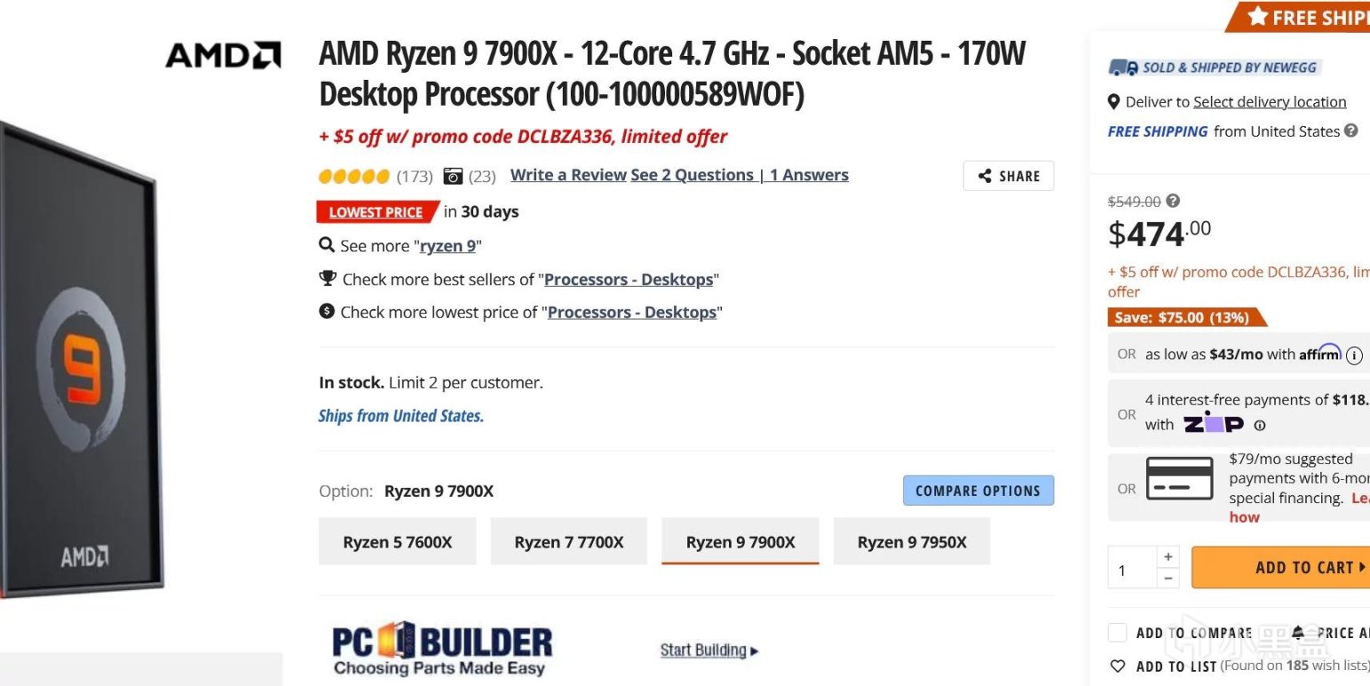The height and width of the screenshot is (686, 1370).
Task: Check the Add to Compare checkbox
Action: [x=1118, y=633]
